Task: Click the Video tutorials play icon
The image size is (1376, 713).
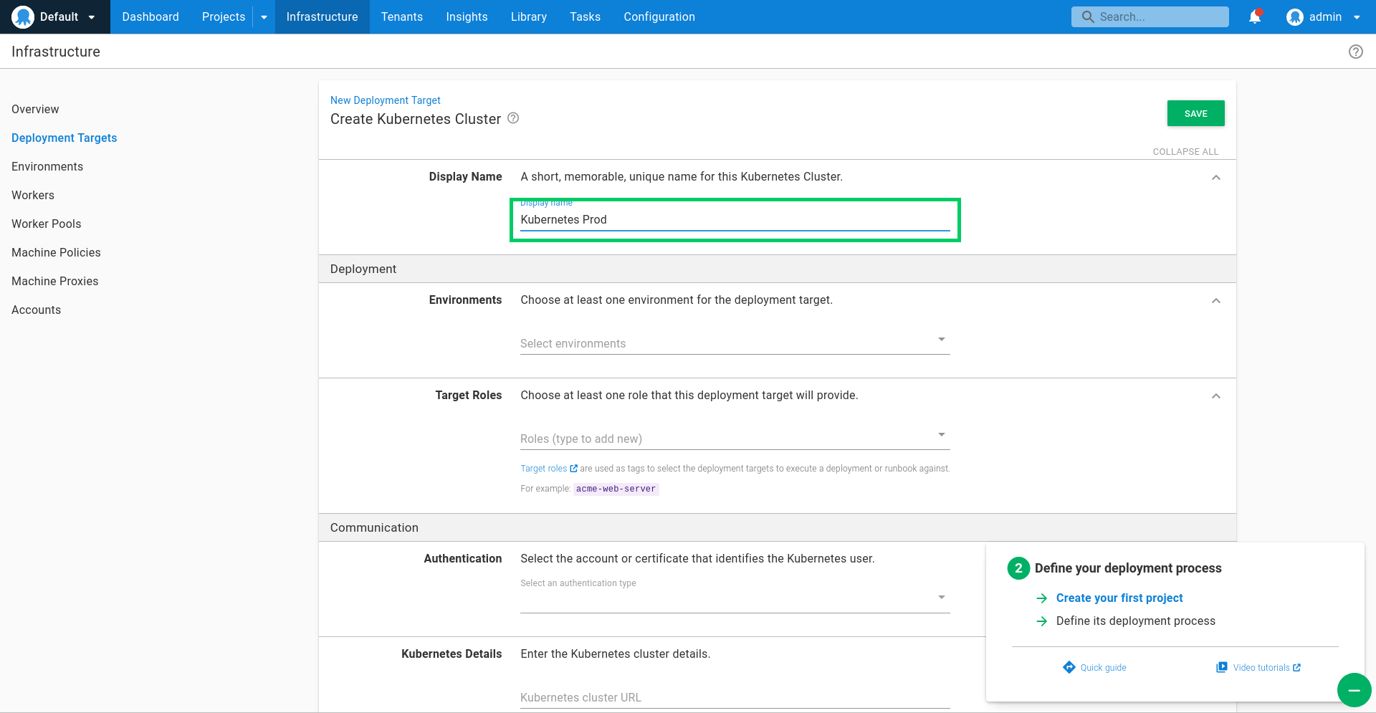Action: (x=1222, y=667)
